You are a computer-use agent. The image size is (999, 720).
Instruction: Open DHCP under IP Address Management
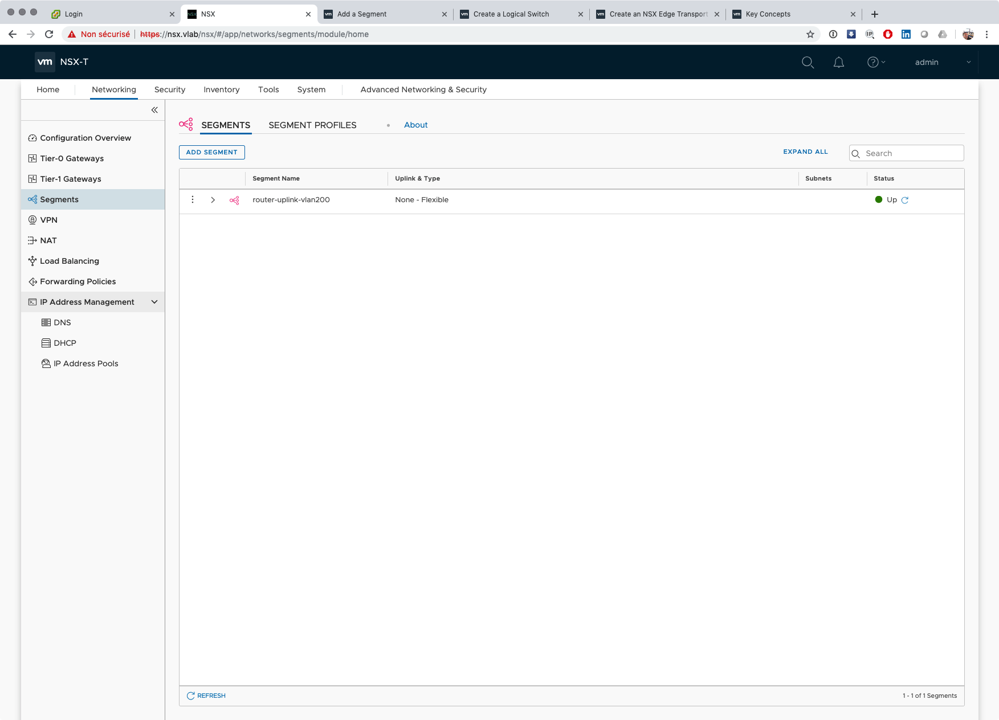click(x=65, y=343)
